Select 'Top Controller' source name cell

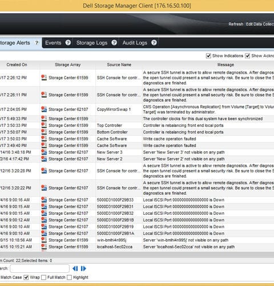point(110,126)
